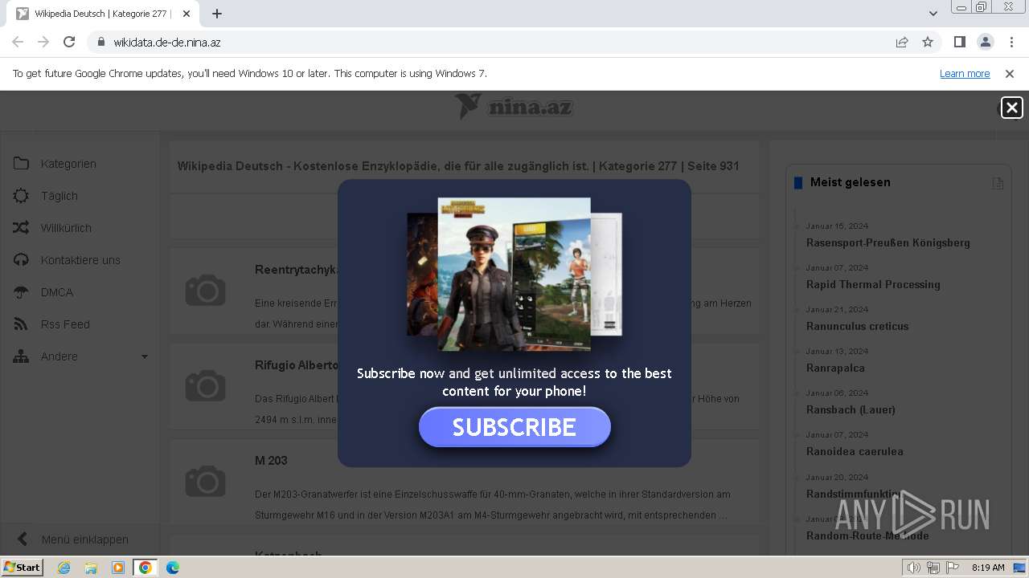Dismiss the Chrome update notification bar
This screenshot has height=578, width=1029.
1010,74
